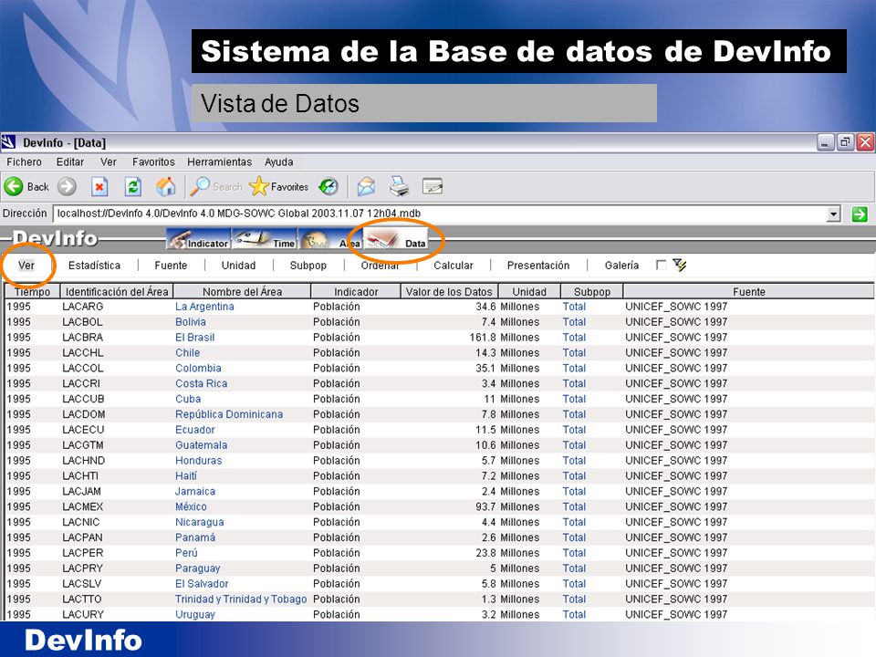Open the Mail envelope icon
The image size is (876, 657).
(x=366, y=186)
